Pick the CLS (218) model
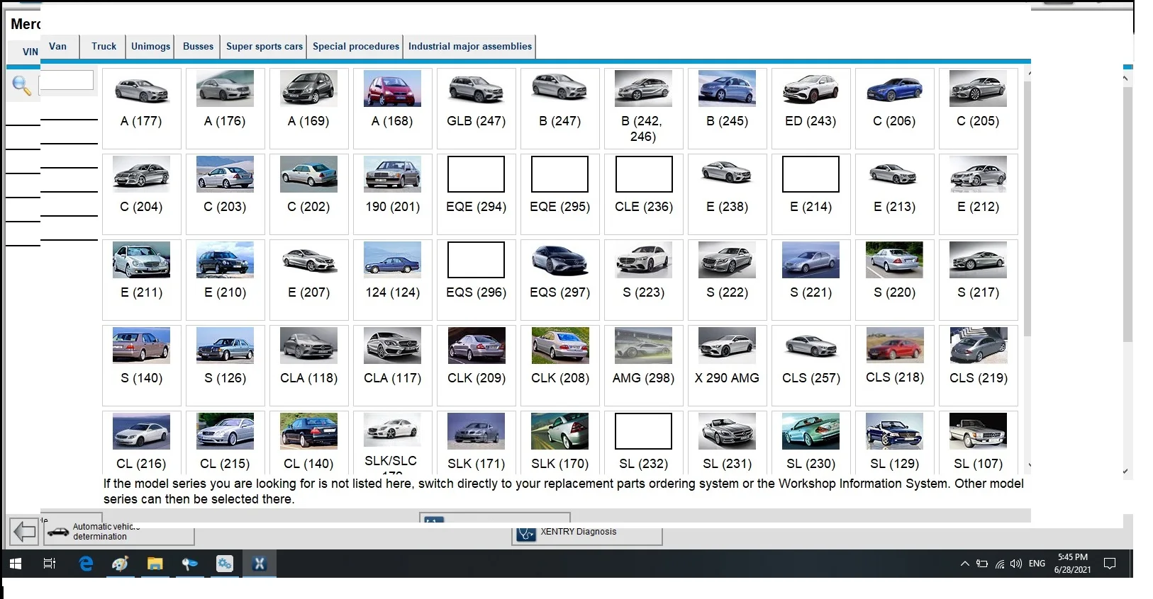1153x599 pixels. pos(895,365)
